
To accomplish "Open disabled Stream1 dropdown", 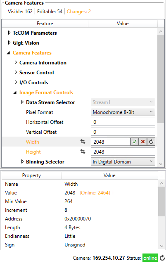I will (123, 102).
